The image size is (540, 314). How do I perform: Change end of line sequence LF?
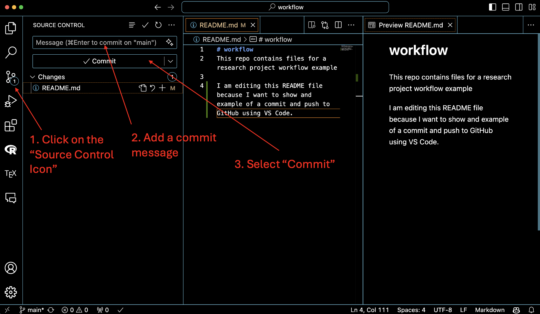pyautogui.click(x=463, y=310)
